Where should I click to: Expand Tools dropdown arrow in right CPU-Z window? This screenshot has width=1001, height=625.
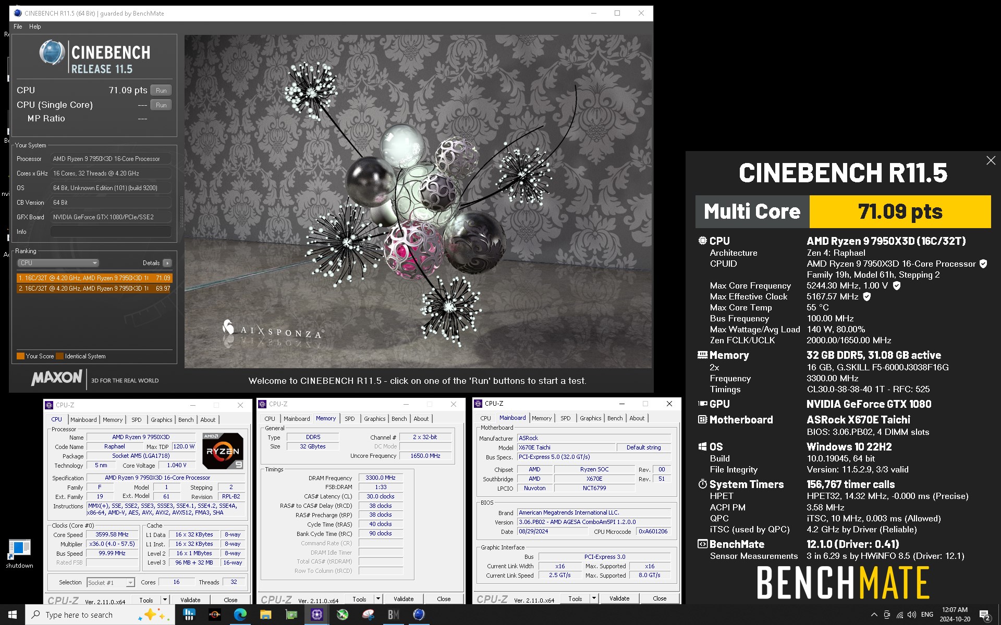click(x=594, y=598)
